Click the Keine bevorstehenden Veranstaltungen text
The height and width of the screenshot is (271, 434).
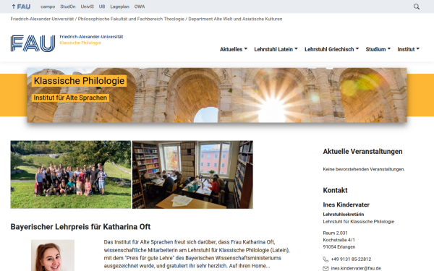point(364,169)
